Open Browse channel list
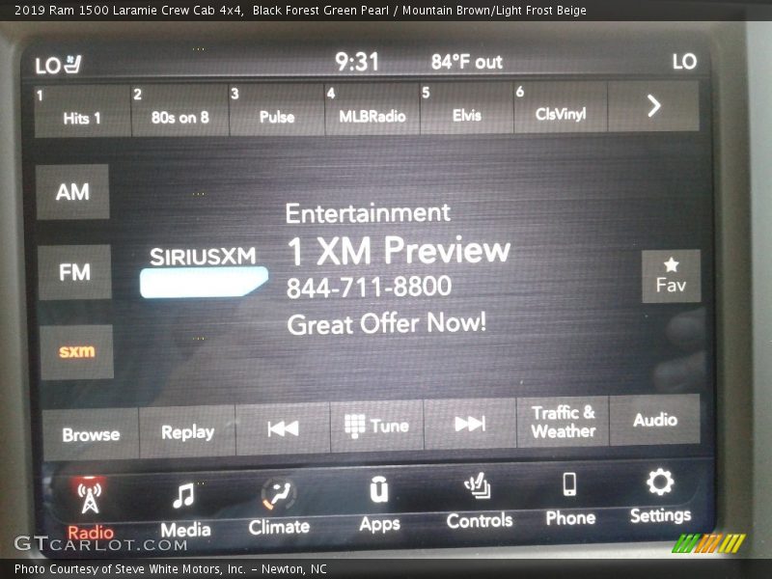 (x=91, y=433)
